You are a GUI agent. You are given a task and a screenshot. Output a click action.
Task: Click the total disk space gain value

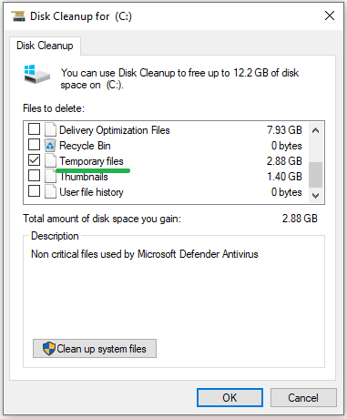click(300, 219)
